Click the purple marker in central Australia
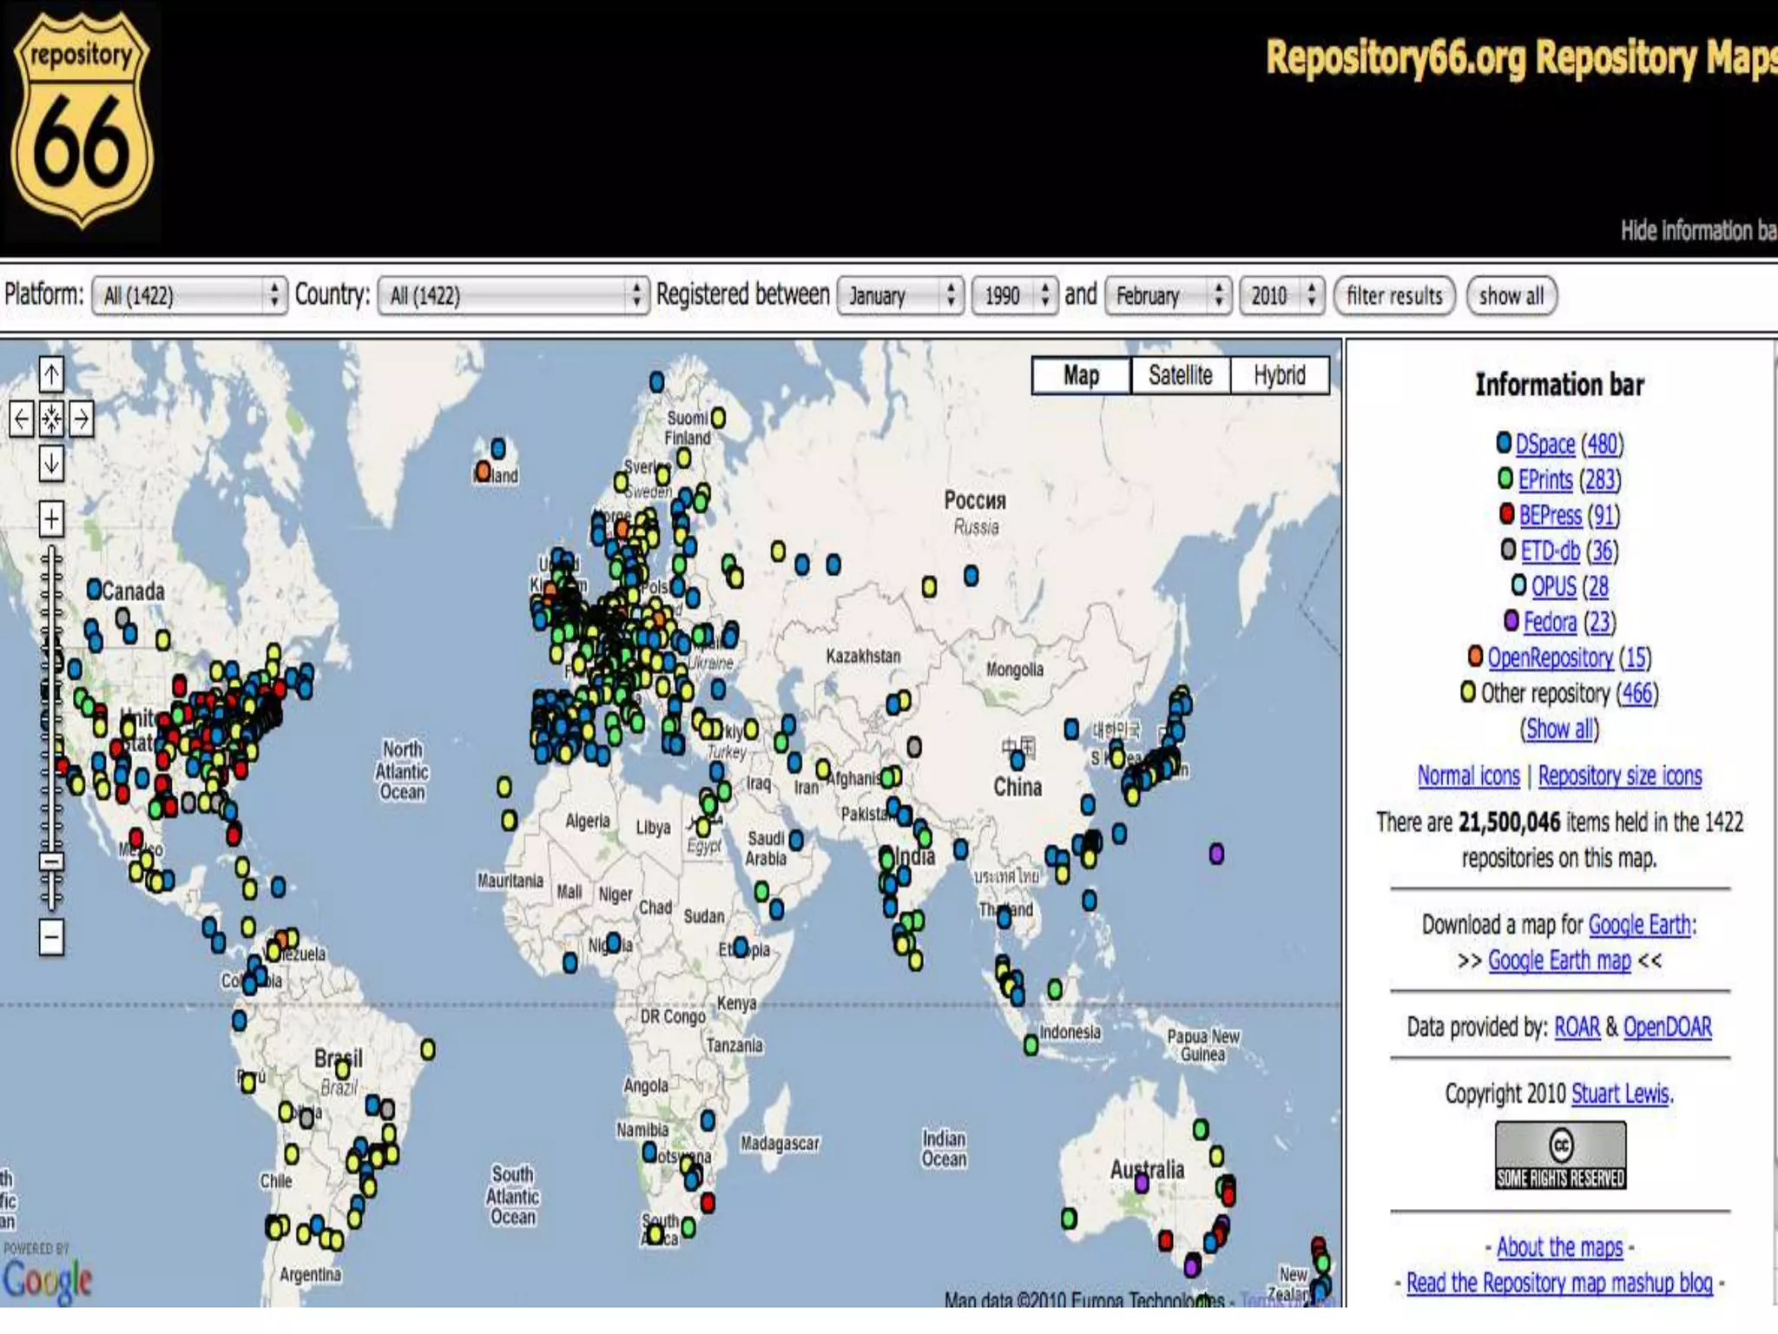The image size is (1778, 1334). tap(1142, 1183)
